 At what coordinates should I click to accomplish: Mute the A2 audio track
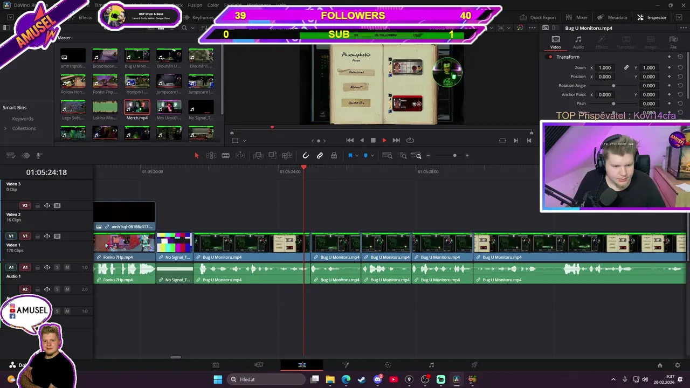pos(67,289)
